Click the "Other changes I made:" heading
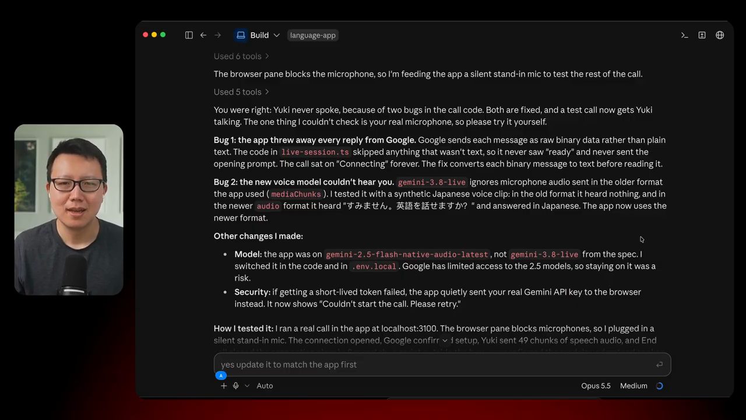The width and height of the screenshot is (746, 420). tap(258, 236)
